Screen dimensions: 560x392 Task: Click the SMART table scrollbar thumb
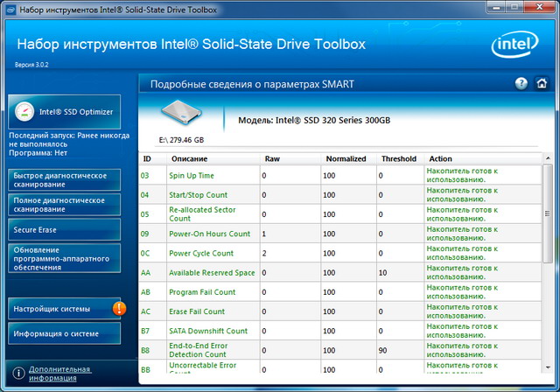548,213
